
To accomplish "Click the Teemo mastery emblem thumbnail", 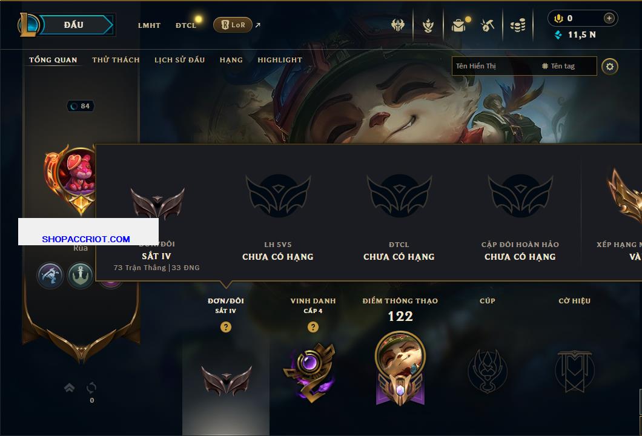I will tap(400, 368).
